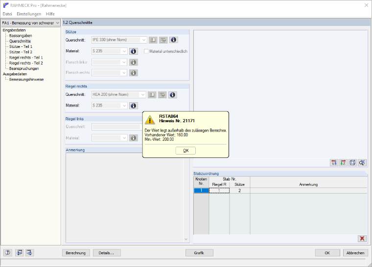Open Flansch rechts dropdown

(x=124, y=73)
